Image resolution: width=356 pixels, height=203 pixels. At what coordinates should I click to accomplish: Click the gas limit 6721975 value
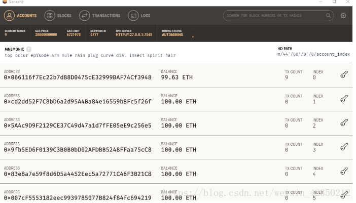pos(74,34)
